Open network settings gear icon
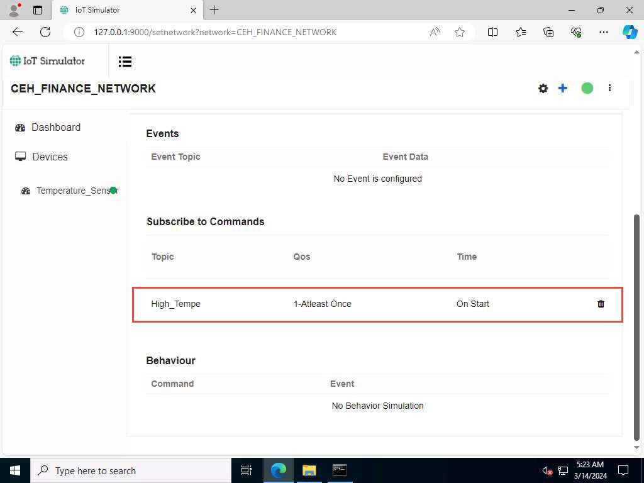This screenshot has width=644, height=483. point(543,88)
